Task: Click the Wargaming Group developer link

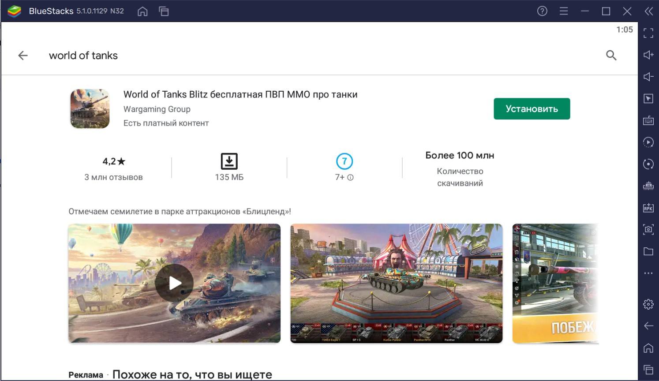Action: (x=157, y=109)
